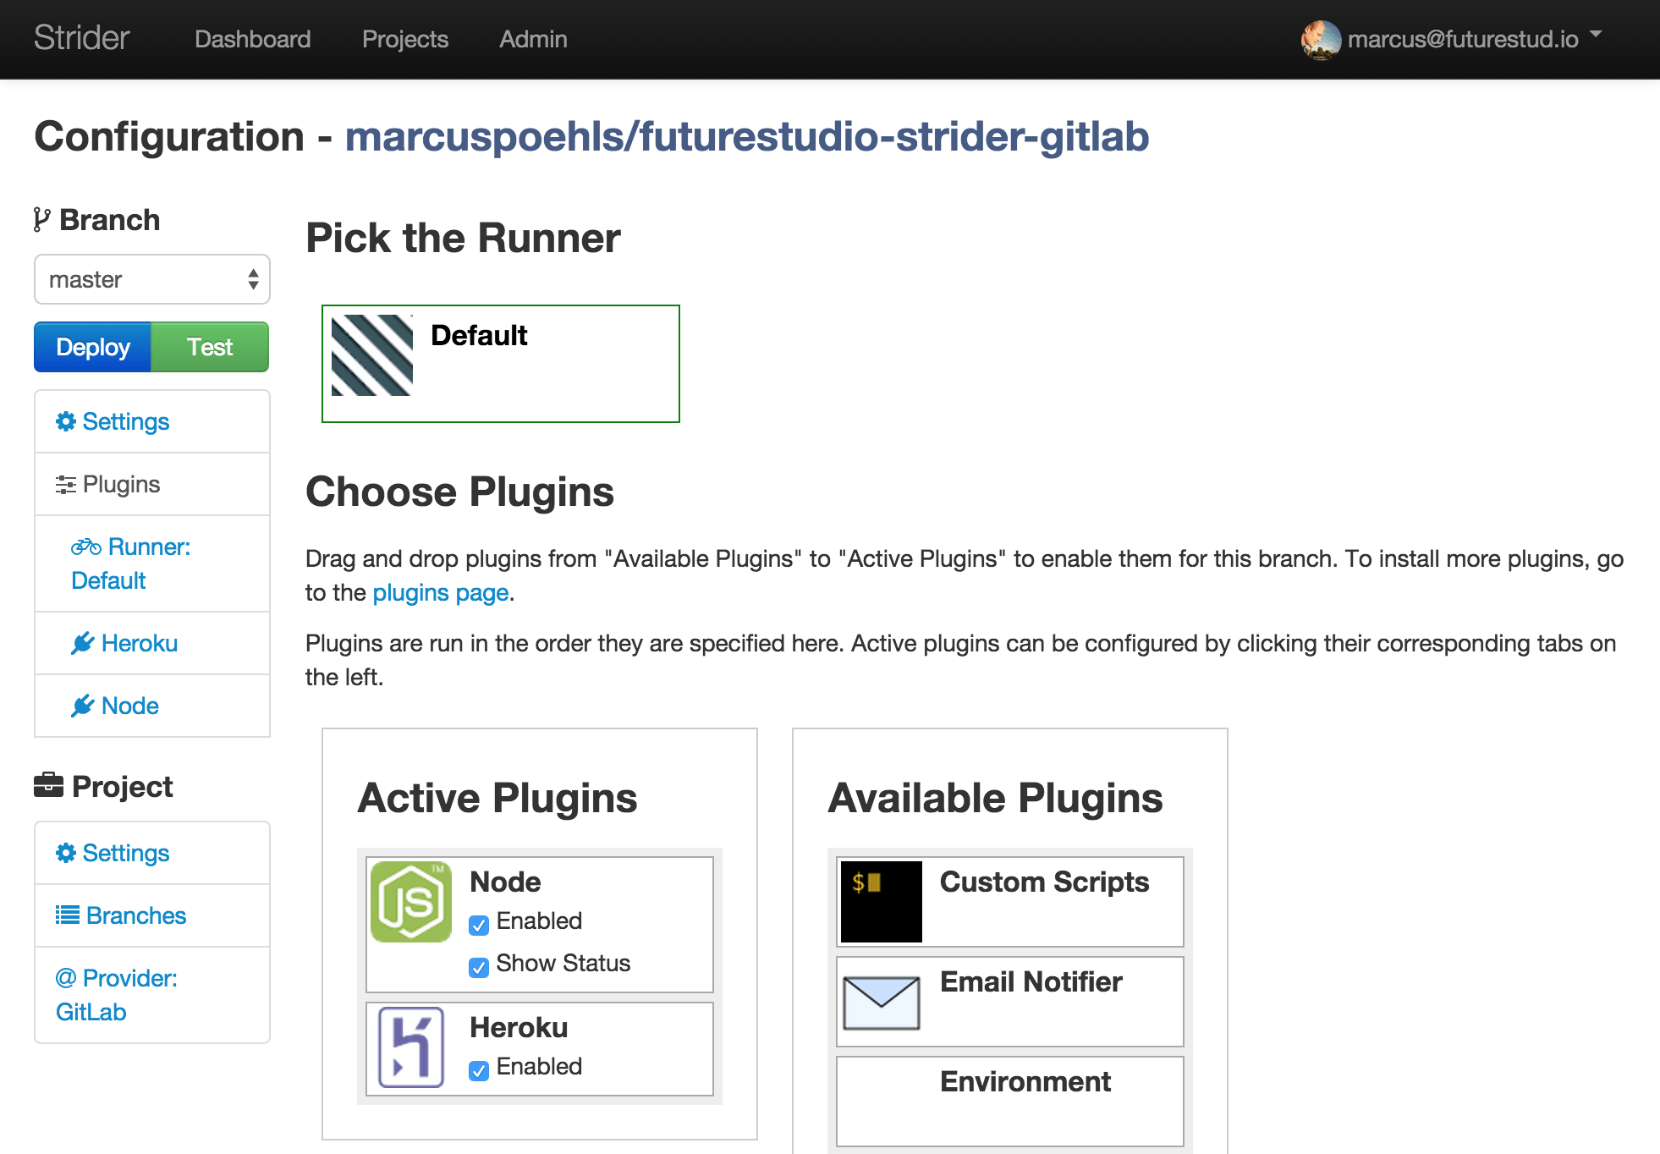Click the Node plugin title
Viewport: 1660px width, 1154px height.
(505, 882)
